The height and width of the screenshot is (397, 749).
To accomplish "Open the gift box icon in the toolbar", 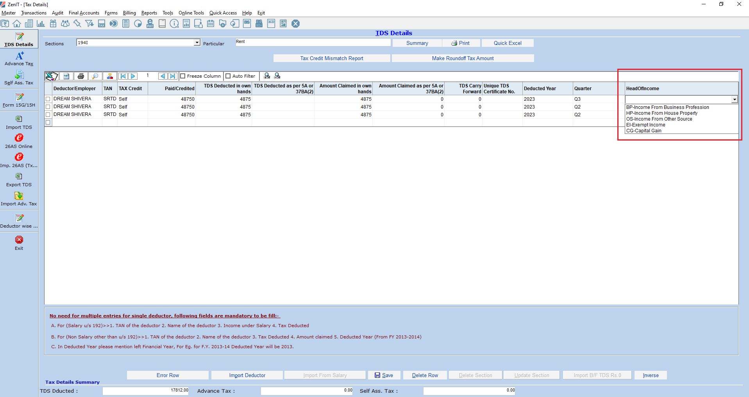I will click(x=53, y=23).
